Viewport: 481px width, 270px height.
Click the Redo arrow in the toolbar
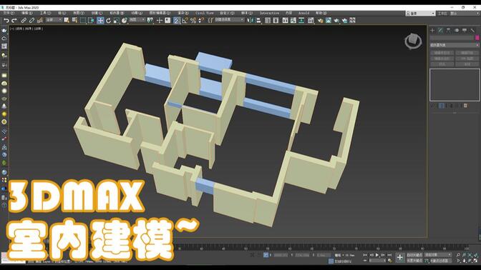click(14, 21)
